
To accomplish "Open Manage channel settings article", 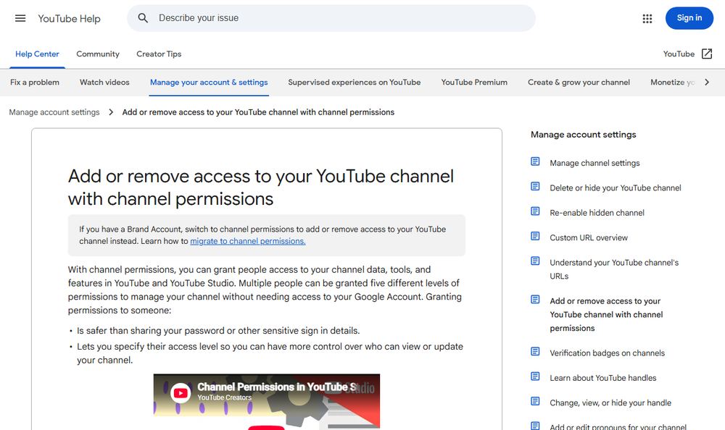I will pos(594,163).
